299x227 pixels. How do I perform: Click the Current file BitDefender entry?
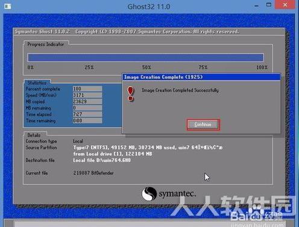(x=93, y=173)
